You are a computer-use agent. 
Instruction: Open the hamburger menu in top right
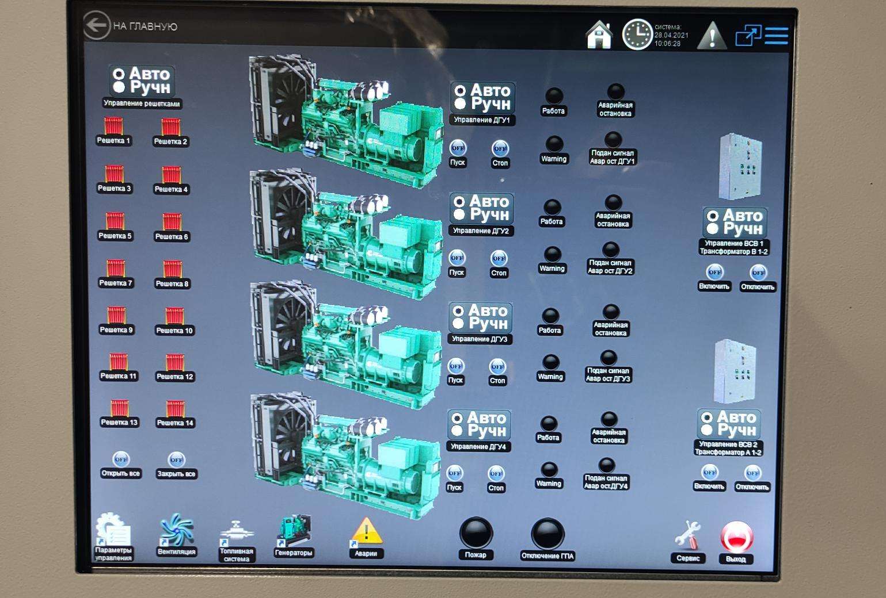point(776,36)
